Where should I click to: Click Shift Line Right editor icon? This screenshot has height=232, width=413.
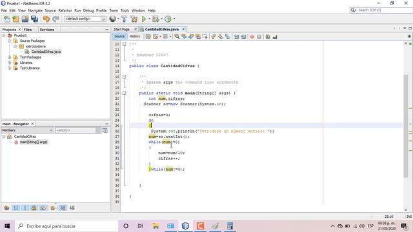243,37
